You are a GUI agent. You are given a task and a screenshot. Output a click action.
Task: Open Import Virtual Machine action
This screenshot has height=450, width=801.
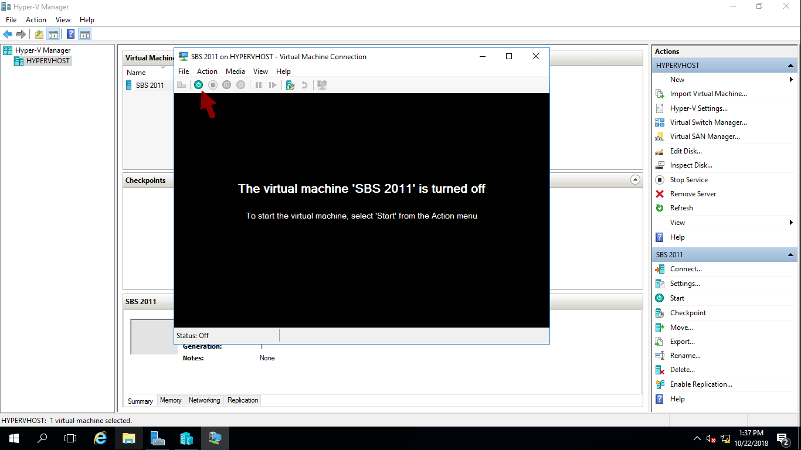coord(708,94)
